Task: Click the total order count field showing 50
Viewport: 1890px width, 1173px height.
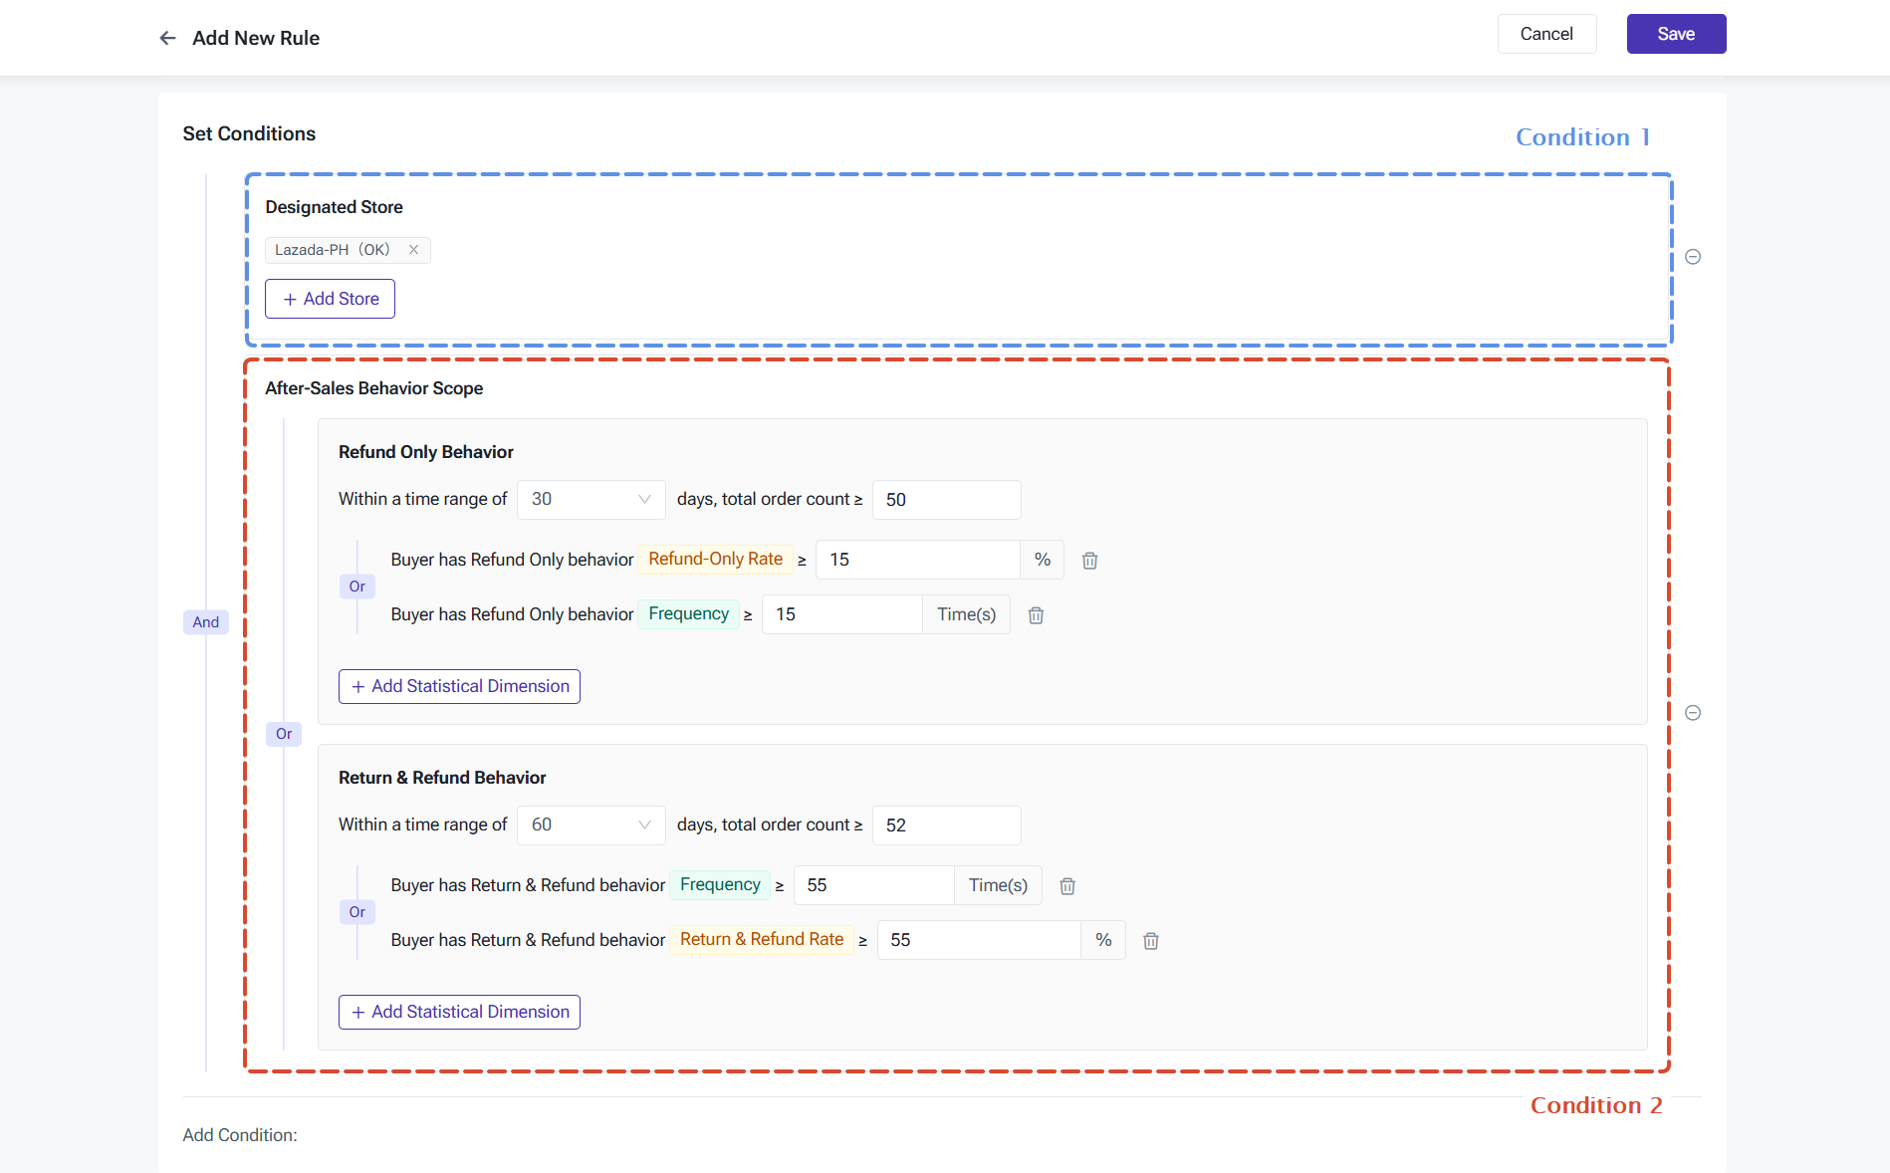Action: [x=947, y=500]
